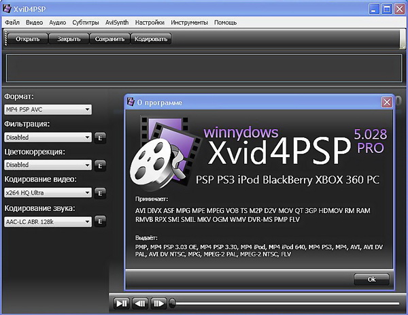Click the 'winnydows' text
The width and height of the screenshot is (408, 315).
pyautogui.click(x=241, y=133)
